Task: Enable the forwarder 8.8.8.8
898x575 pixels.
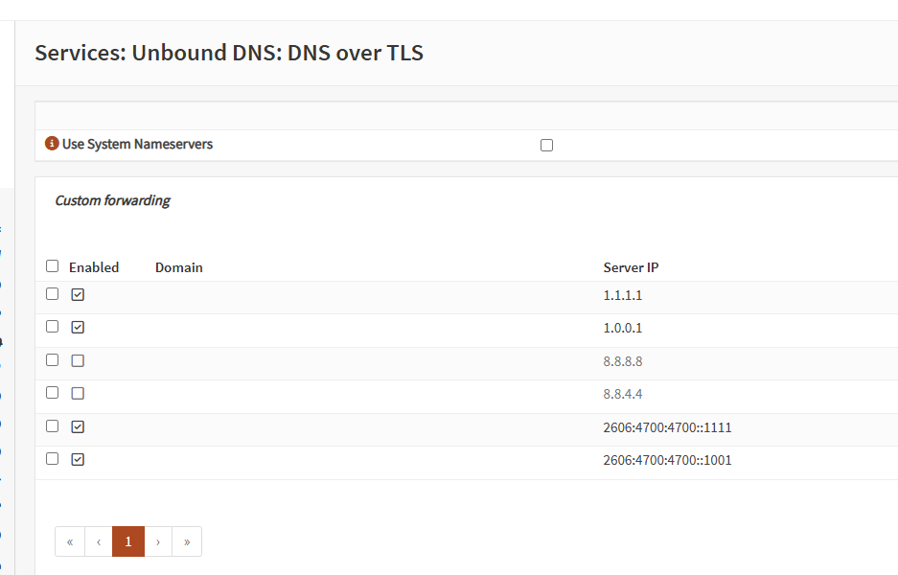Action: (x=78, y=360)
